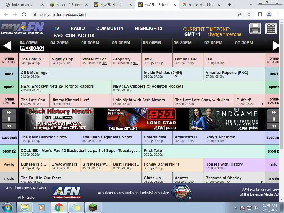Switch to the myAFN Home tab

pyautogui.click(x=113, y=5)
